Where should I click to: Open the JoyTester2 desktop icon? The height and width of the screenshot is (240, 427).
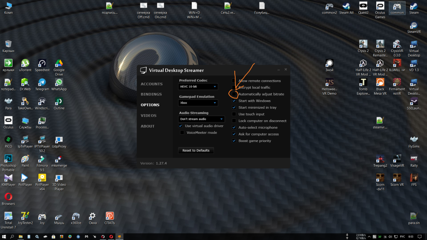[25, 218]
